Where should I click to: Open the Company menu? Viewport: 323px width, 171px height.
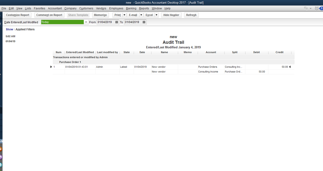point(70,8)
